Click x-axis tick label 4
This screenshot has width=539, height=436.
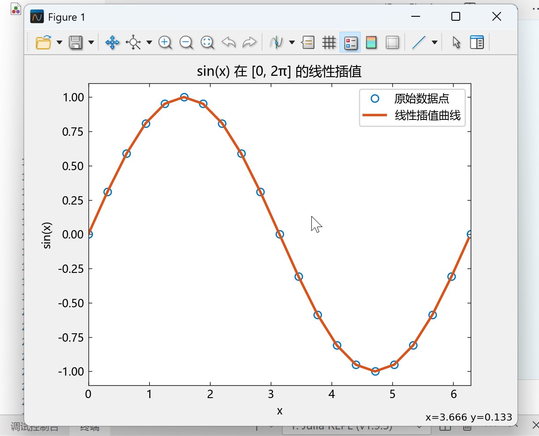pos(332,394)
